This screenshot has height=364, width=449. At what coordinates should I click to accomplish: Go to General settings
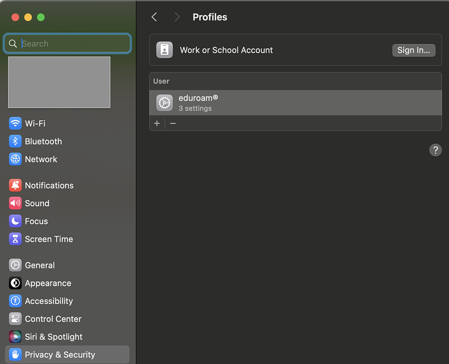pos(40,265)
